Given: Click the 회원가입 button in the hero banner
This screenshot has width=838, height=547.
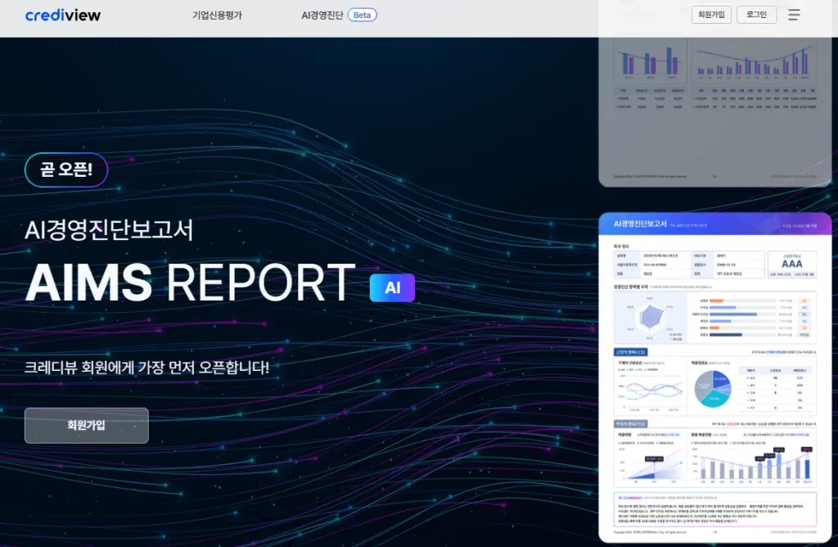Looking at the screenshot, I should (x=87, y=425).
